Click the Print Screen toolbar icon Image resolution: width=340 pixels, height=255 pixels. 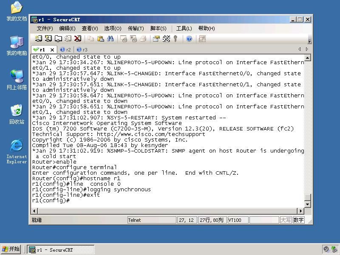click(x=124, y=39)
